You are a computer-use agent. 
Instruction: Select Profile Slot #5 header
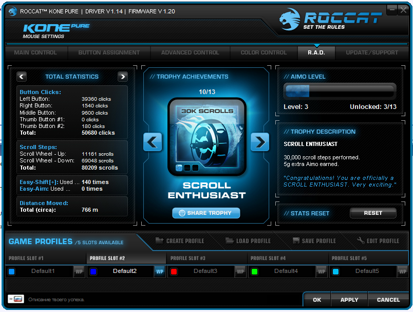pyautogui.click(x=368, y=258)
